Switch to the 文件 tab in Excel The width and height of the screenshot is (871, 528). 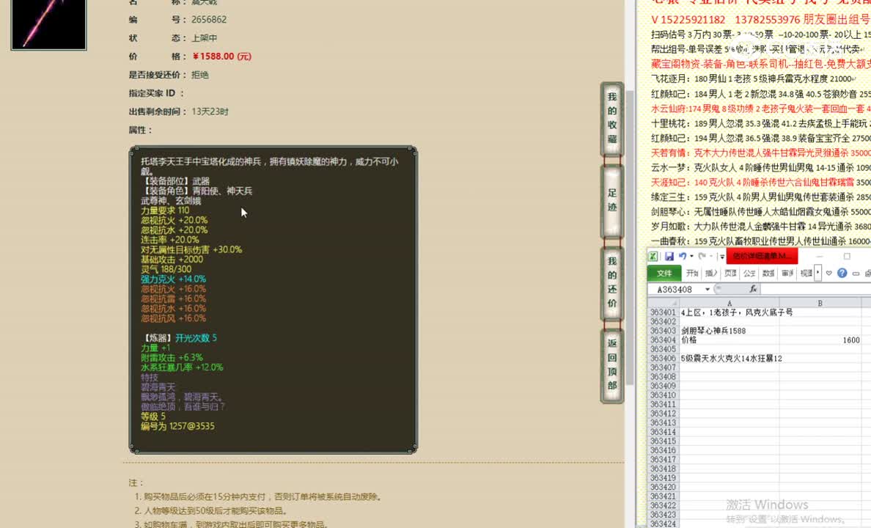pyautogui.click(x=666, y=273)
